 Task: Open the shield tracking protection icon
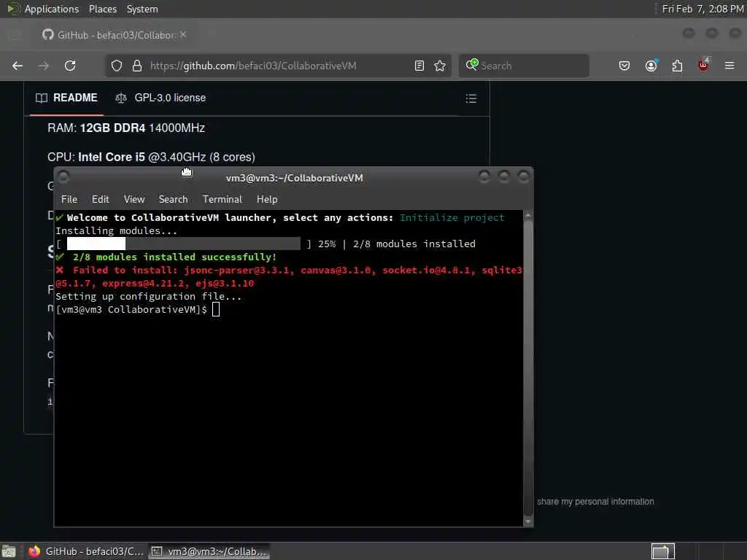pos(117,66)
